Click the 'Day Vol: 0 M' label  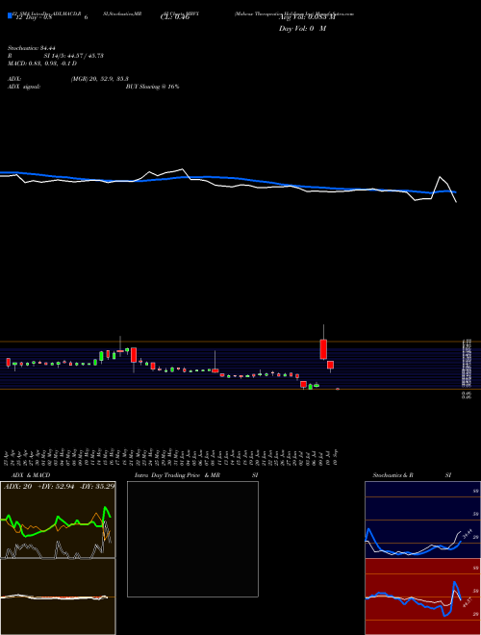(302, 29)
